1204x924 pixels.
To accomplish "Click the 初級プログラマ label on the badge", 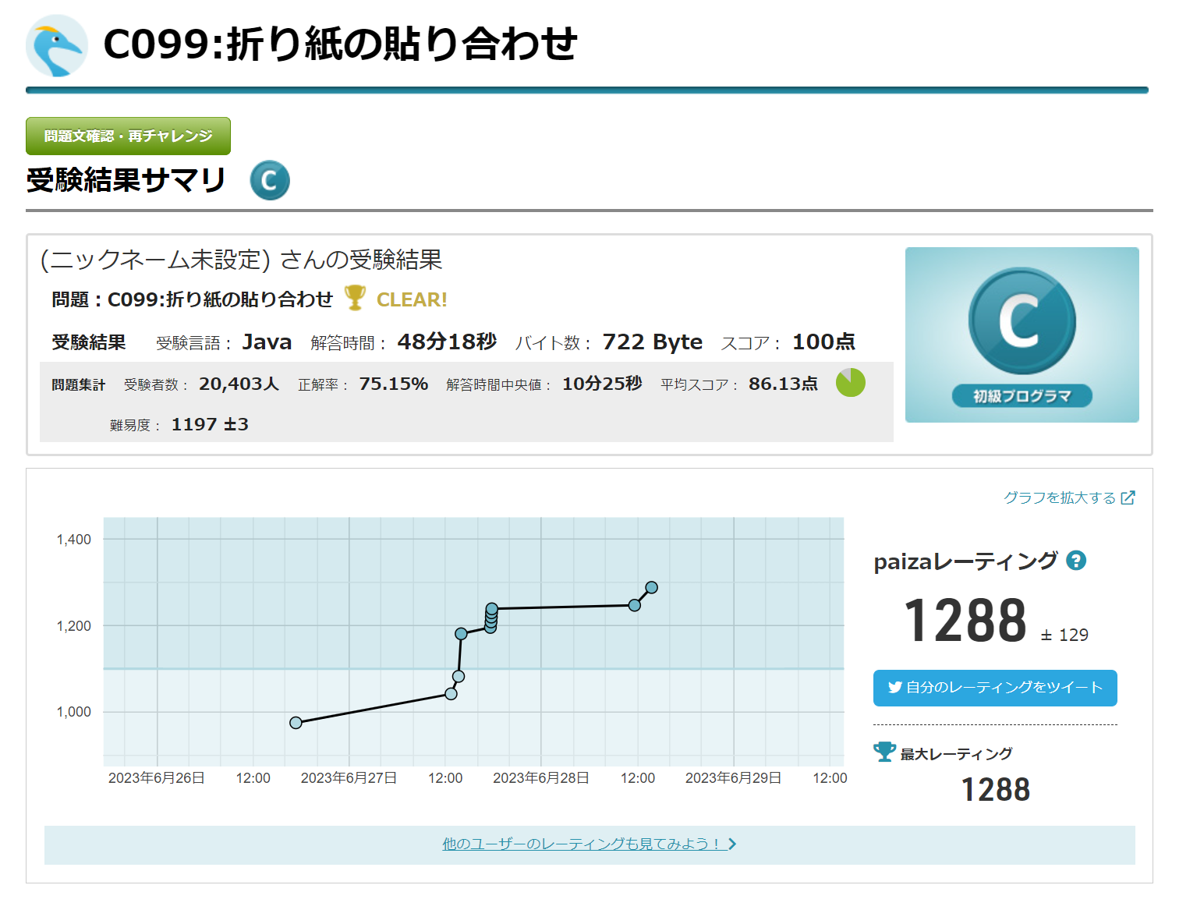I will pyautogui.click(x=1022, y=396).
